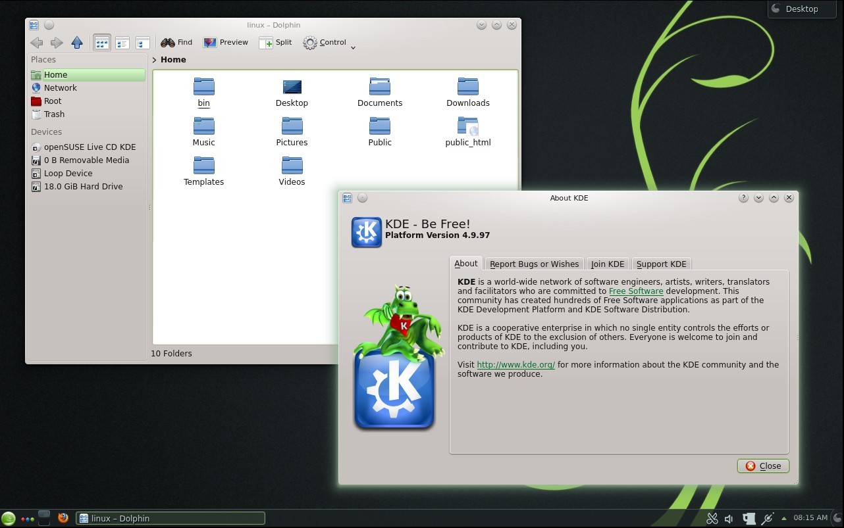Launch Firefox from the panel

63,517
